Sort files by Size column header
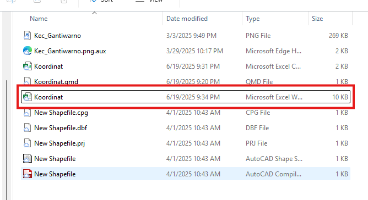The height and width of the screenshot is (200, 368). click(x=317, y=19)
